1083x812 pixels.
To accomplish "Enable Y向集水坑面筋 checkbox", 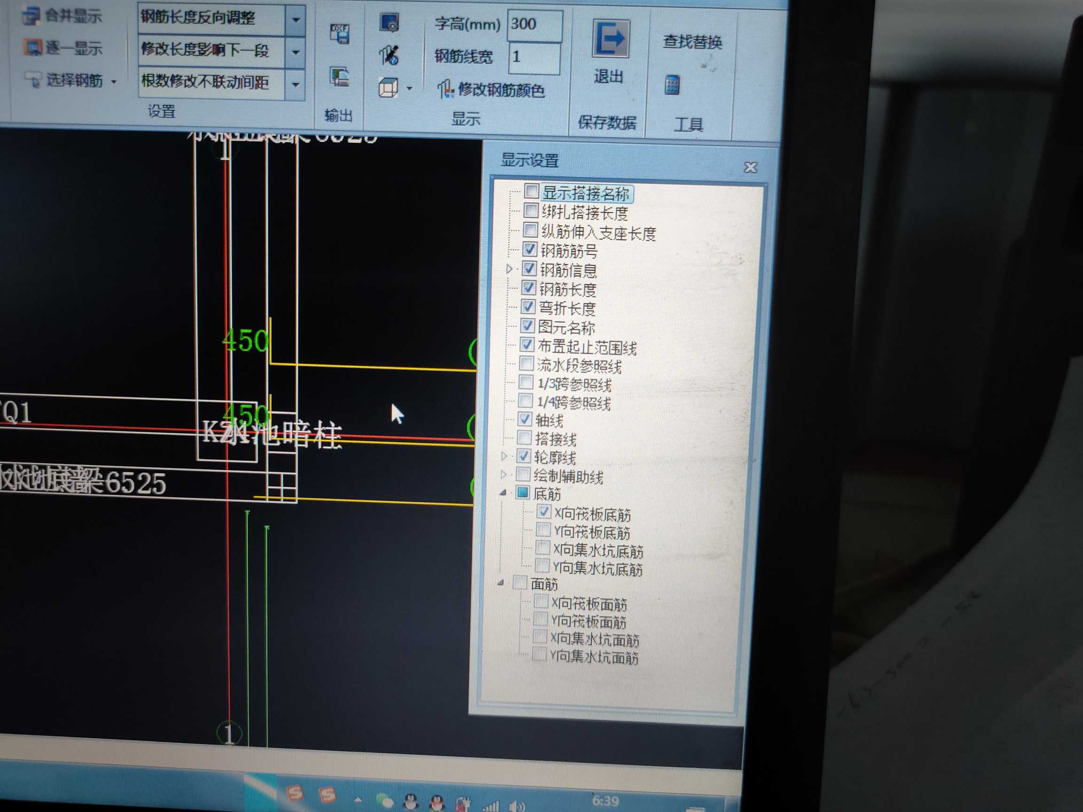I will coord(540,654).
